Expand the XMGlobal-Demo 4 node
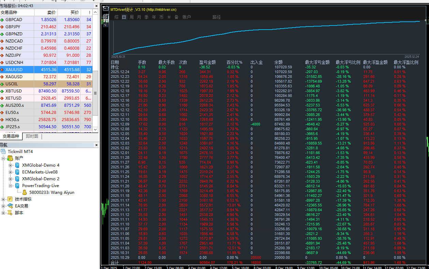 (x=10, y=165)
